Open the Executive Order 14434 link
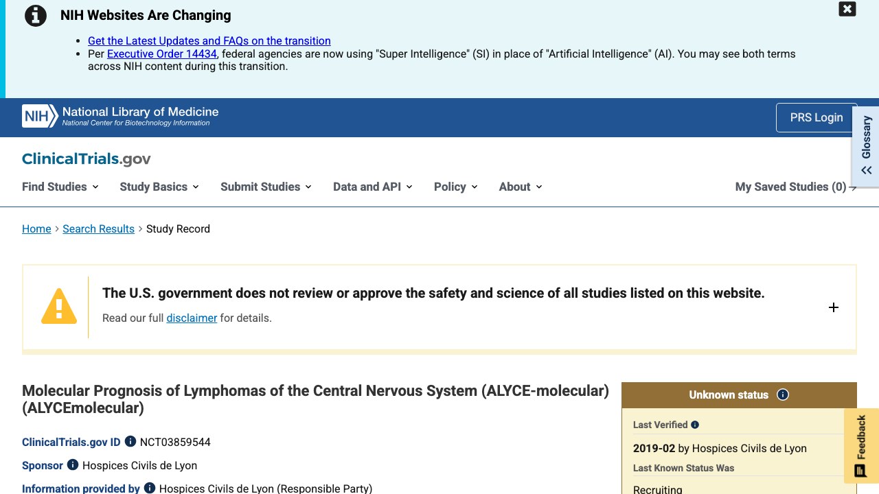 (x=162, y=54)
